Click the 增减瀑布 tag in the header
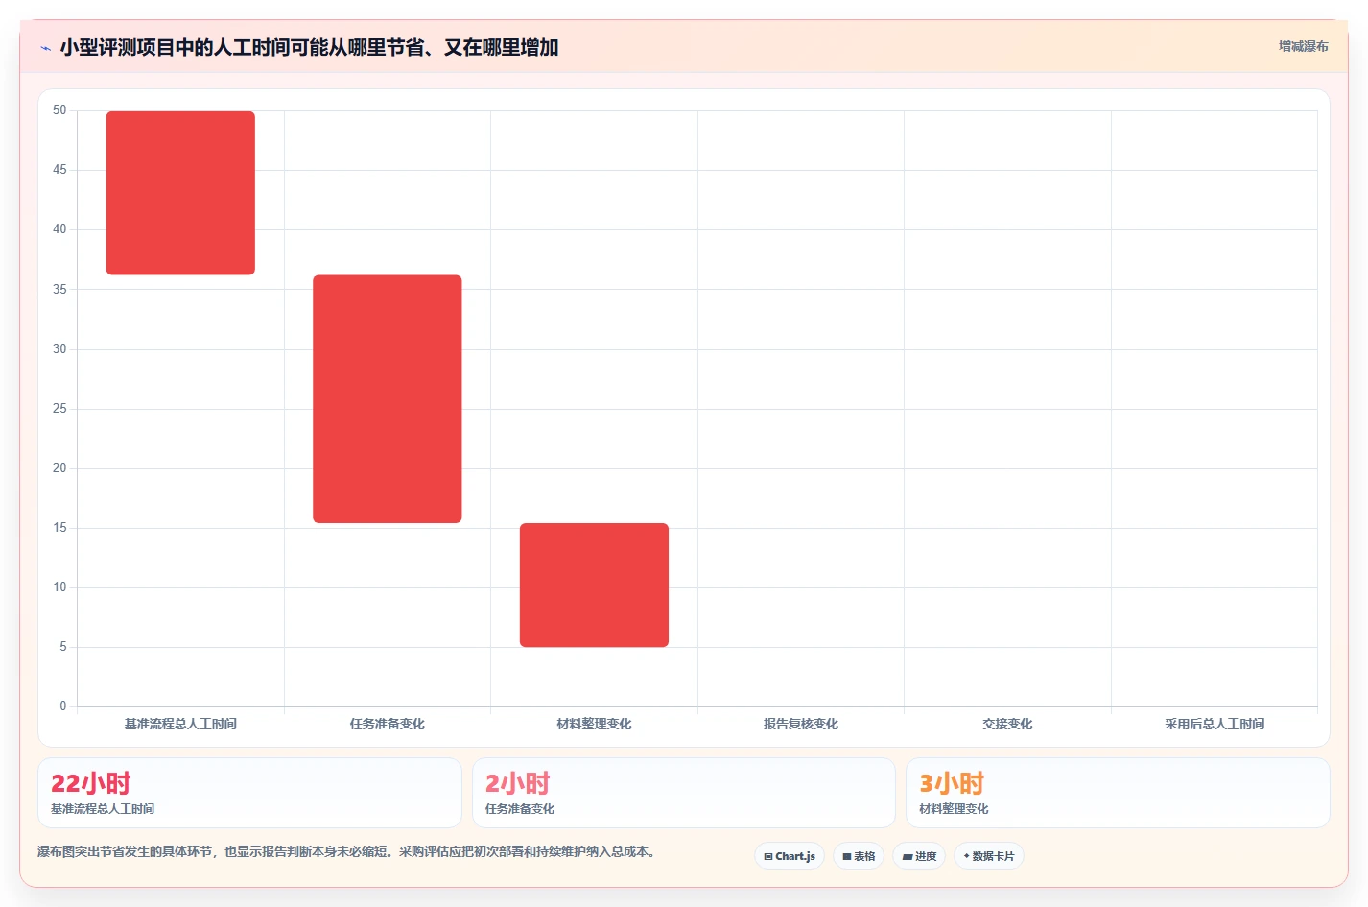Image resolution: width=1368 pixels, height=907 pixels. [1303, 46]
